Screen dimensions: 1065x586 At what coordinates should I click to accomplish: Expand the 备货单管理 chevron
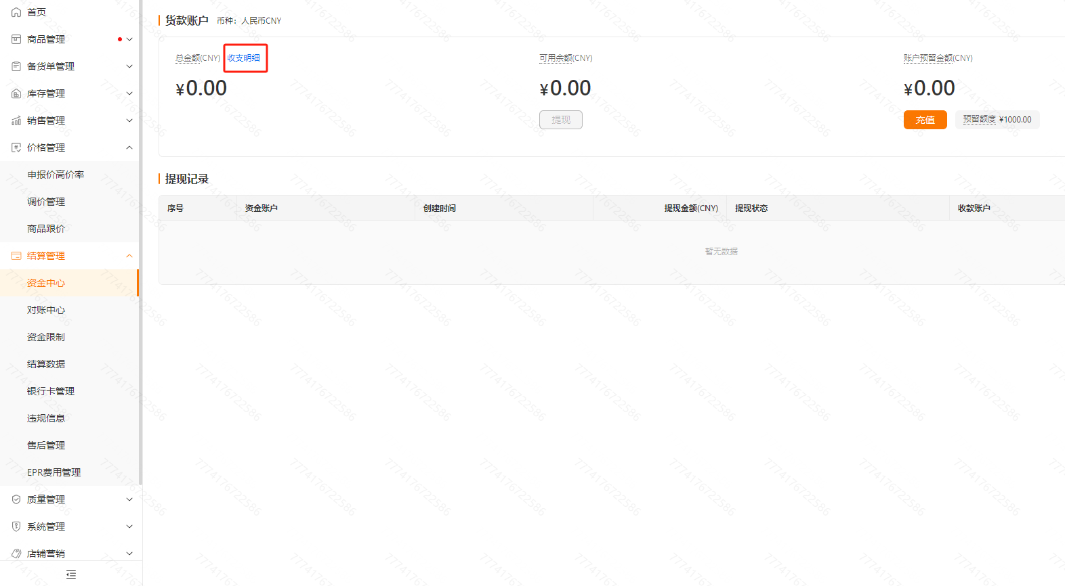coord(129,66)
